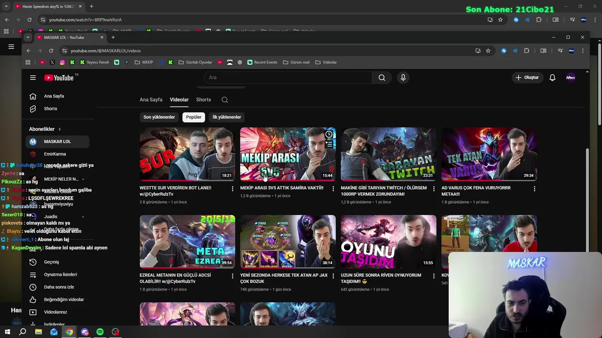The height and width of the screenshot is (338, 602).
Task: Open options menu for MAKİNE GİBİ TARIYAN video
Action: coord(434,189)
